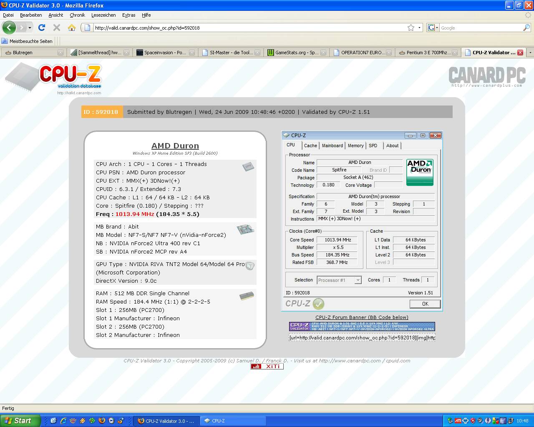
Task: Click the Canard PC logo
Action: [487, 77]
